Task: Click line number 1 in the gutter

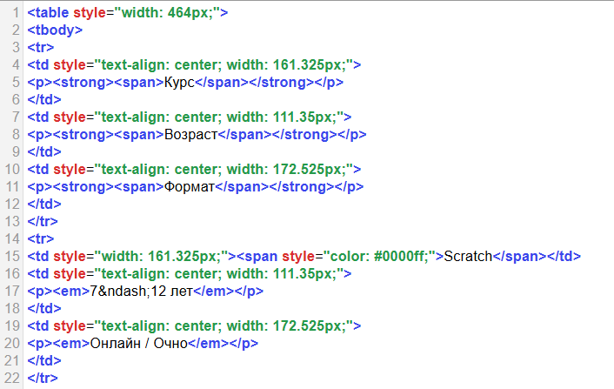Action: 15,13
